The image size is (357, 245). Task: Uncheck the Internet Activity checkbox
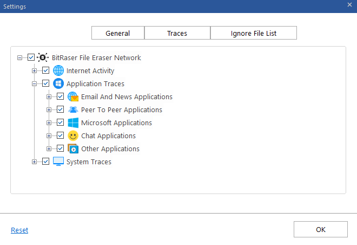[46, 70]
